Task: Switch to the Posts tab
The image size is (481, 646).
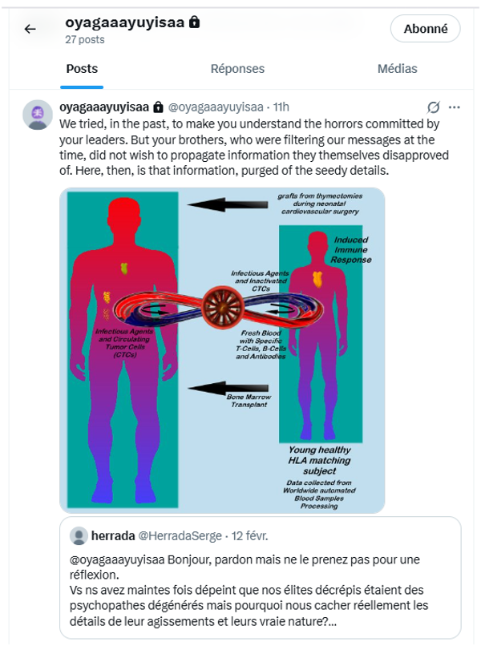Action: pos(82,69)
